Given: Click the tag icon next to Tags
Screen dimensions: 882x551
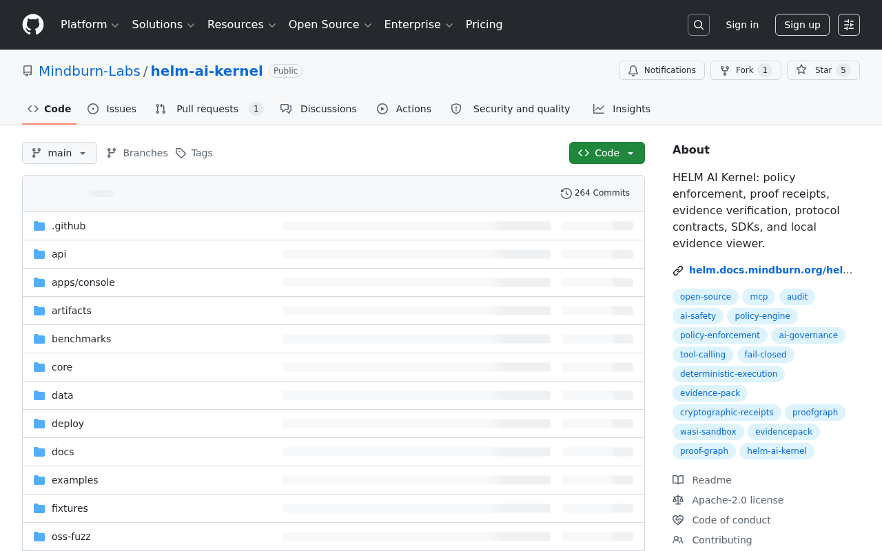Looking at the screenshot, I should click(x=181, y=153).
